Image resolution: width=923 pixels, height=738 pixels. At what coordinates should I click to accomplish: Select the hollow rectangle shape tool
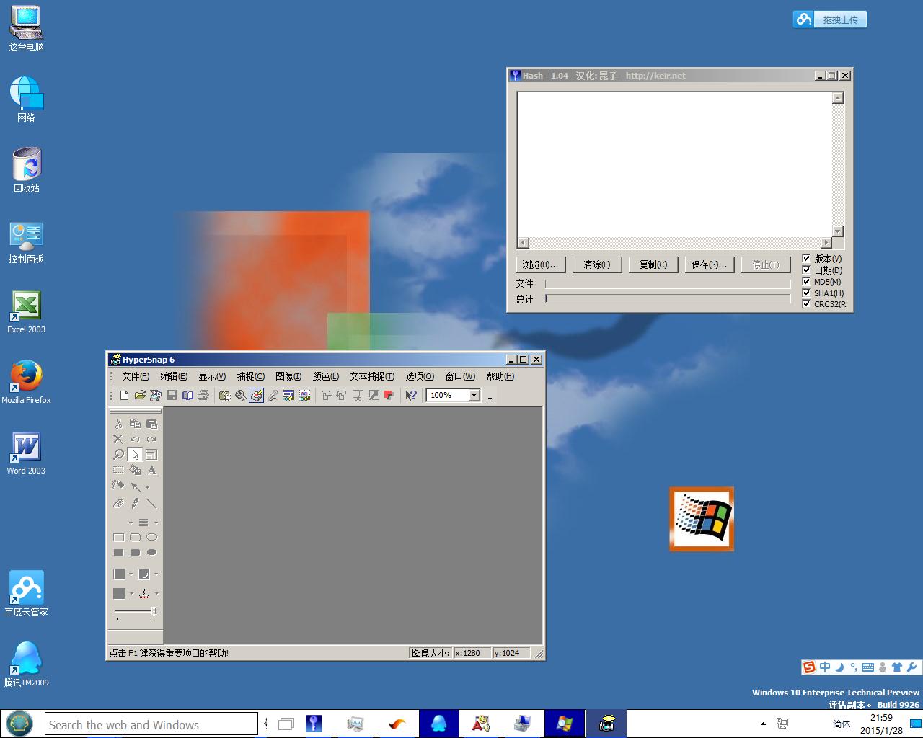click(118, 537)
